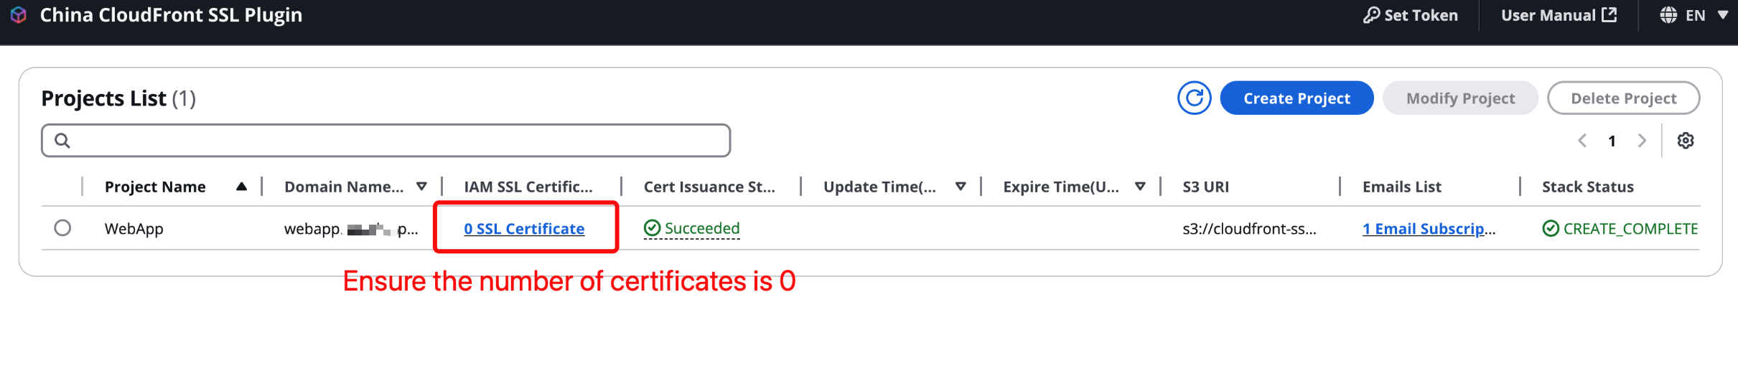The image size is (1738, 381).
Task: Sort by Domain Name column arrow
Action: point(421,187)
